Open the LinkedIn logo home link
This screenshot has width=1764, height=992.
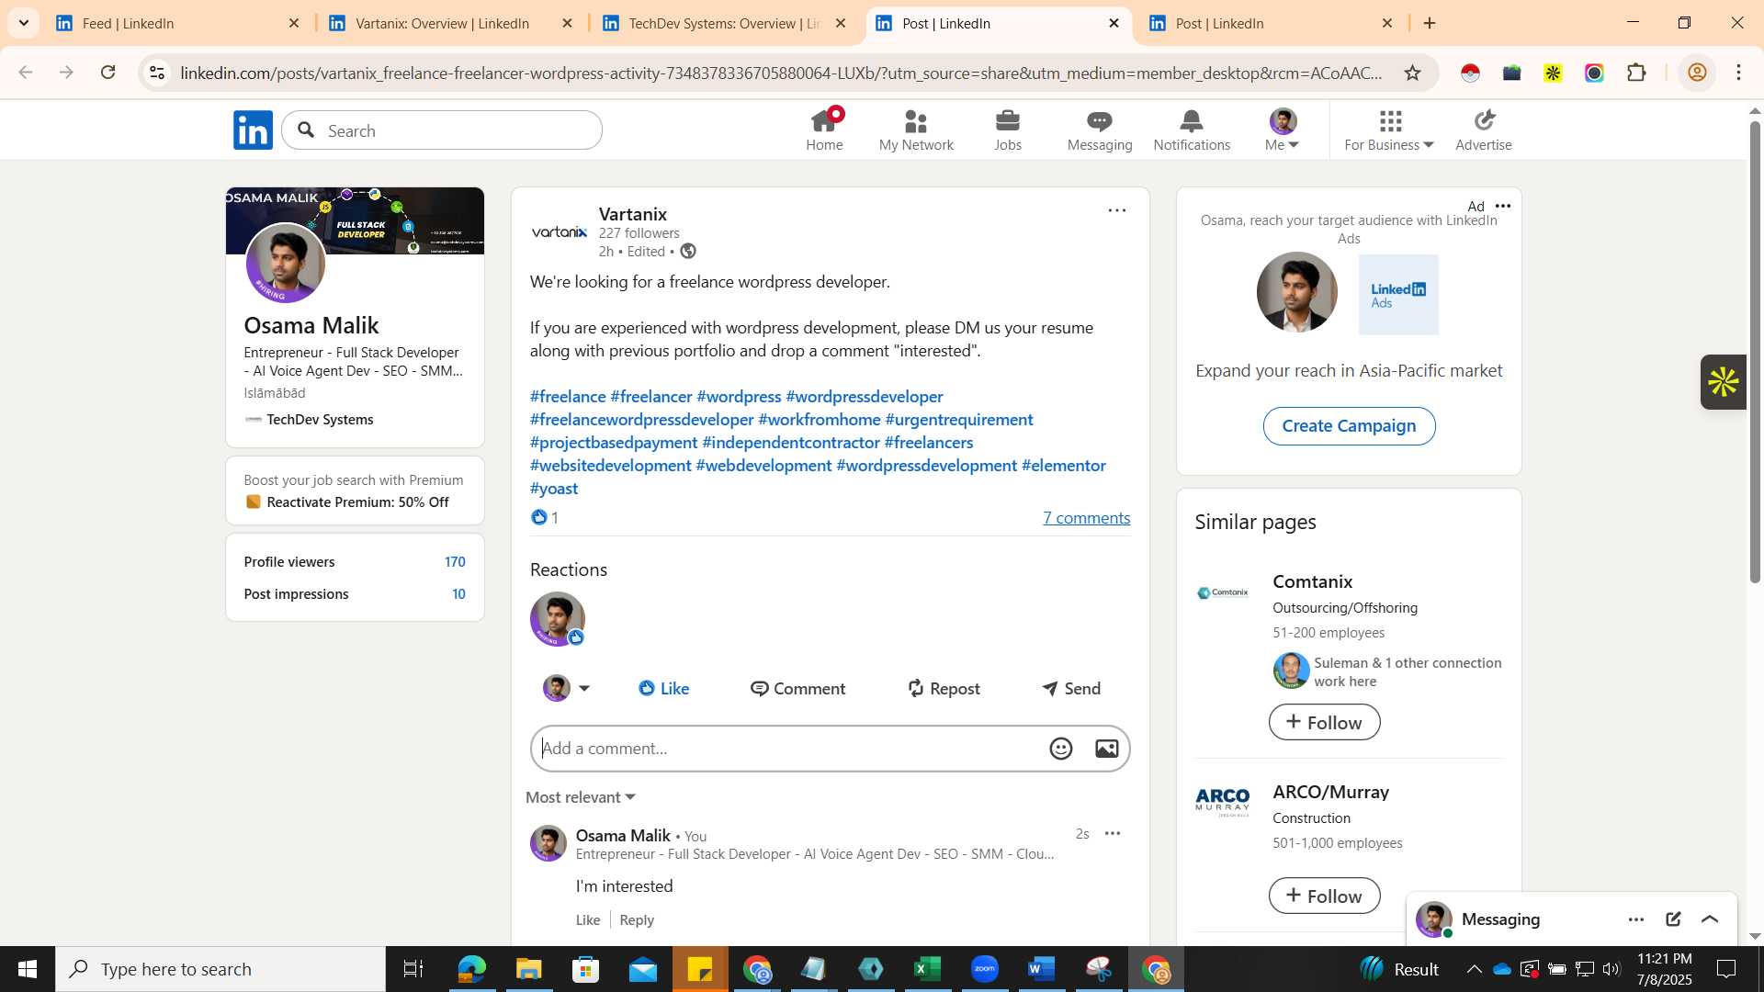[253, 130]
